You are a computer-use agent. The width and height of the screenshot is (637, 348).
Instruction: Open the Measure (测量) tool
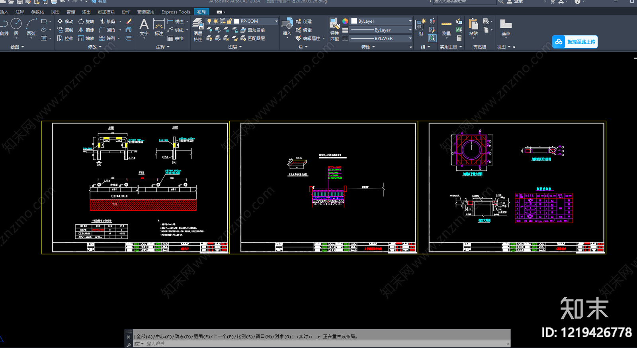(x=446, y=28)
